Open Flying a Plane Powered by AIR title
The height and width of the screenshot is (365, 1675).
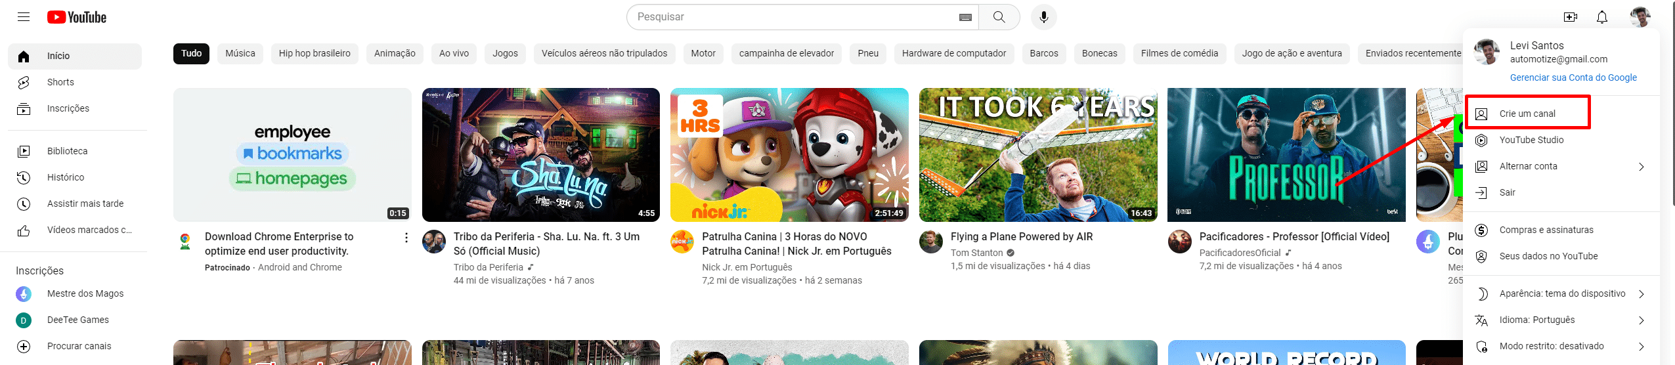(1022, 236)
